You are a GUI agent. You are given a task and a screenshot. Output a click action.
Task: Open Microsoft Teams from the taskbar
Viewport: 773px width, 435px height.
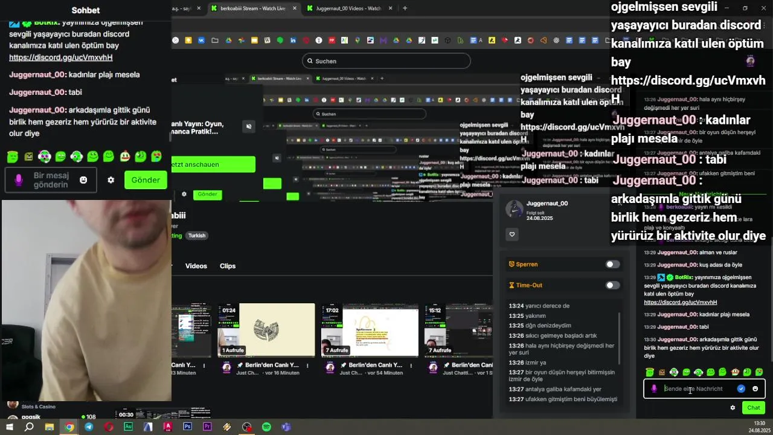pyautogui.click(x=286, y=427)
